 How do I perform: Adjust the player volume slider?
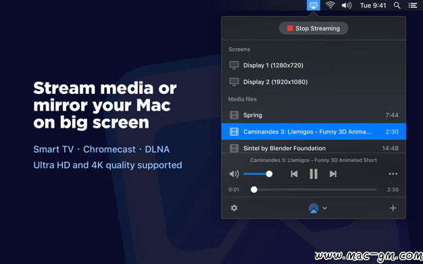(257, 174)
